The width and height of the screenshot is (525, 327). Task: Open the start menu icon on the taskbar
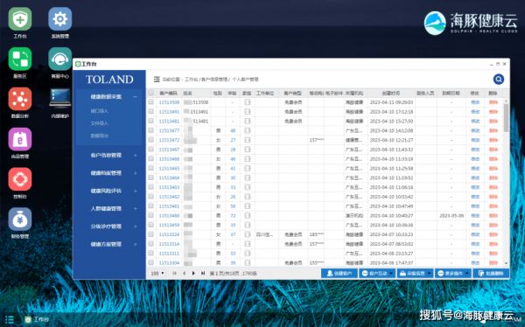pyautogui.click(x=10, y=320)
